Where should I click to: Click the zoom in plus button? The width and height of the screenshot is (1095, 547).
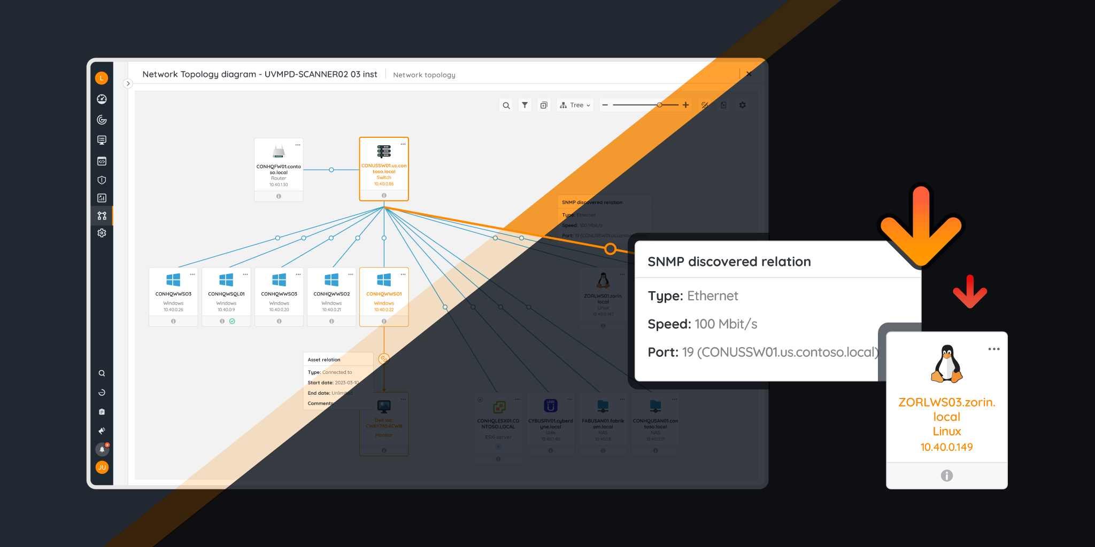[x=685, y=105]
